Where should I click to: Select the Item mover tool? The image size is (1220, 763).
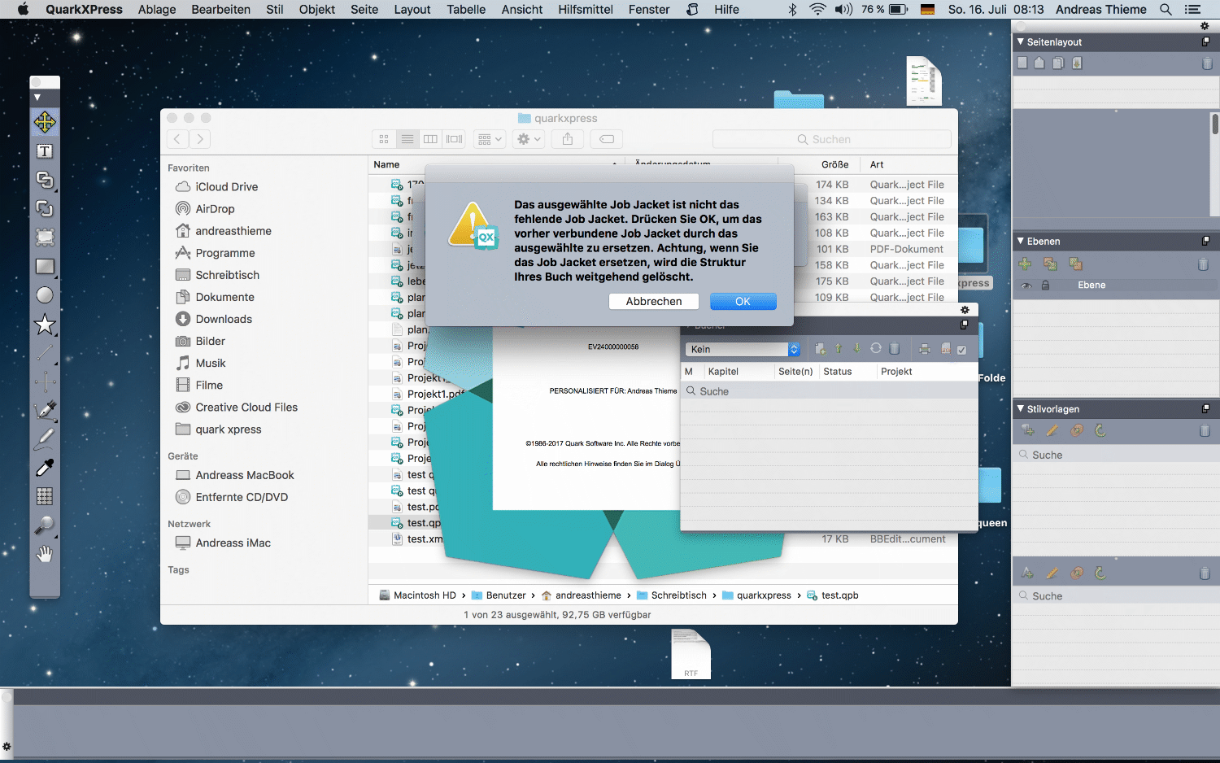45,122
